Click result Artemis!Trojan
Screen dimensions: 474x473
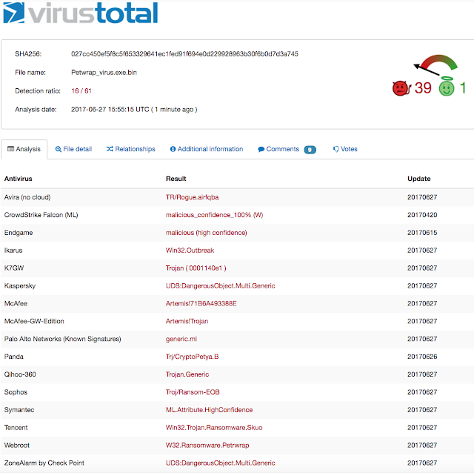coord(187,321)
